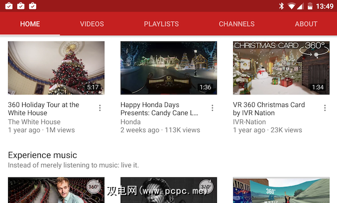Select the text '1 year ago · 23K views'

tap(268, 130)
